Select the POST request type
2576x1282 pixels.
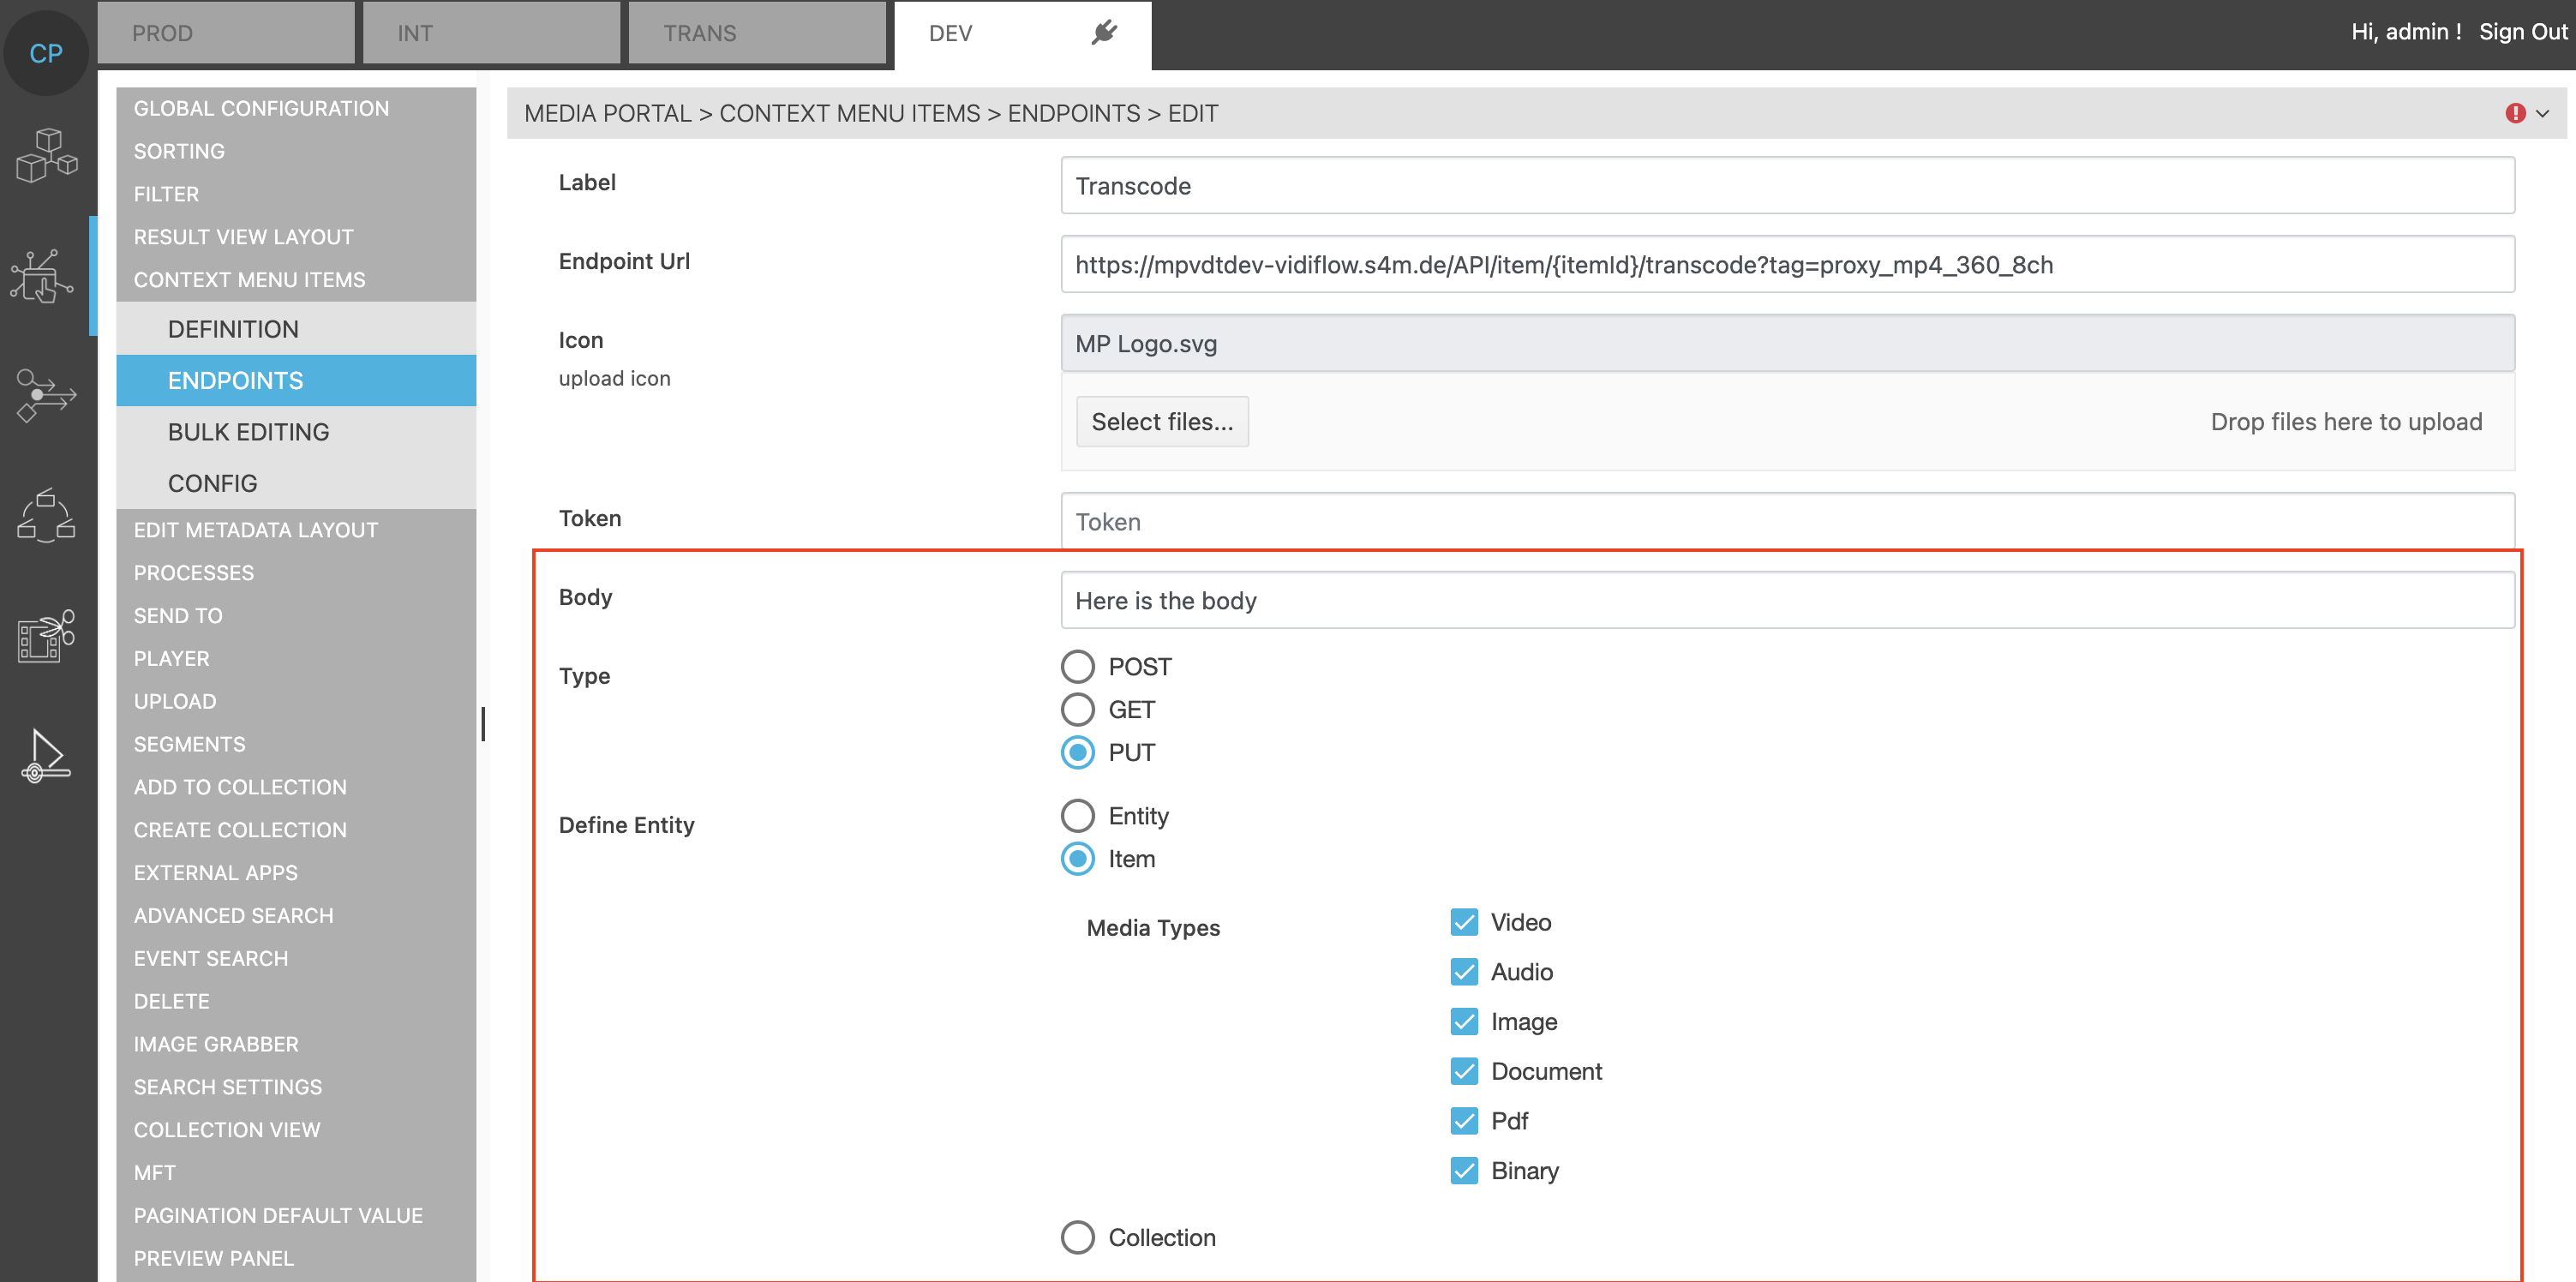(1077, 667)
